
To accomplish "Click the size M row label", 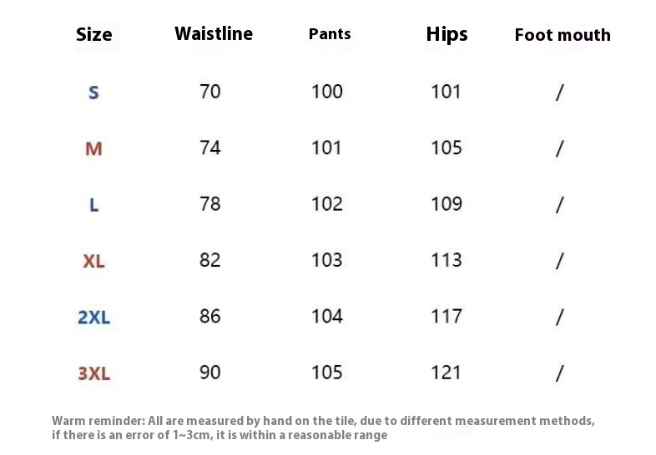I will [x=93, y=149].
